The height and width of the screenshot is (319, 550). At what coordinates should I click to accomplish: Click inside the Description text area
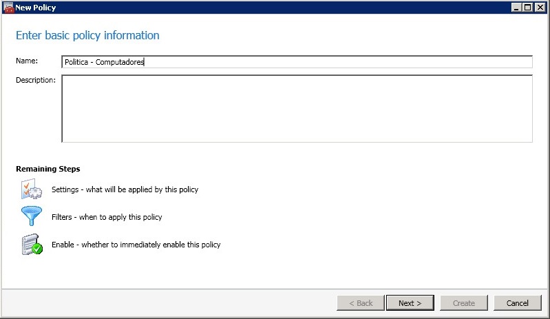pos(296,108)
